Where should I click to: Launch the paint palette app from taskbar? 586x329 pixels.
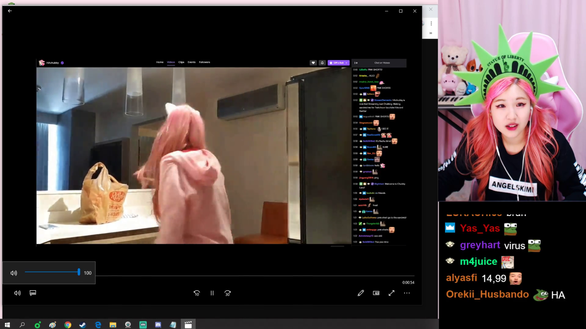tap(53, 325)
